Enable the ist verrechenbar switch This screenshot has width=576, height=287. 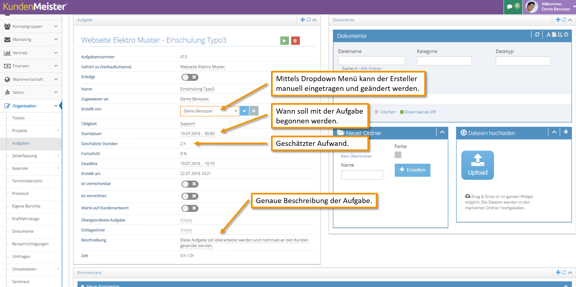[190, 184]
